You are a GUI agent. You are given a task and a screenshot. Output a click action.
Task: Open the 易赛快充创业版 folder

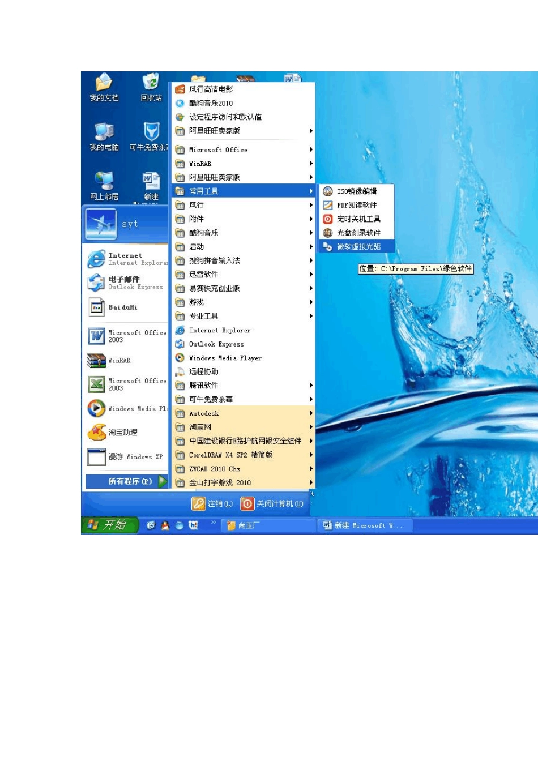pyautogui.click(x=244, y=288)
